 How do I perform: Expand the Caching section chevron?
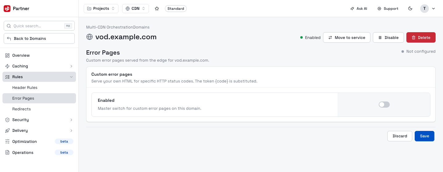tap(71, 66)
